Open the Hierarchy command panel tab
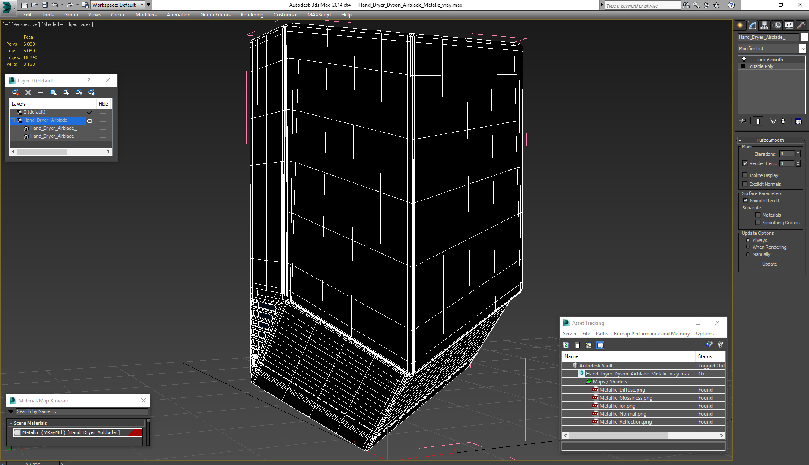 pos(764,26)
